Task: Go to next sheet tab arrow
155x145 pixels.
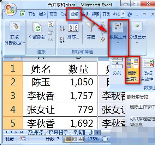Action: (x=16, y=132)
